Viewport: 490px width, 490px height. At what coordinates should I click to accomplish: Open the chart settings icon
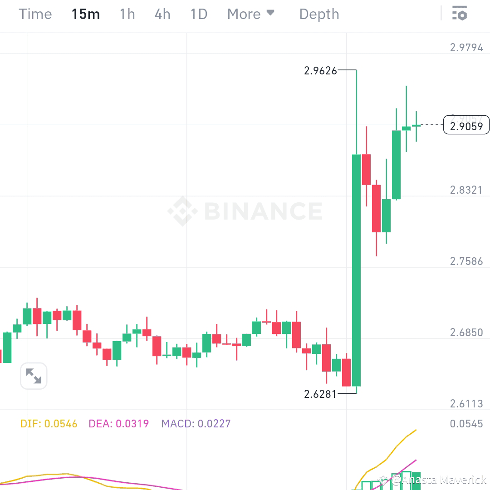(x=460, y=14)
